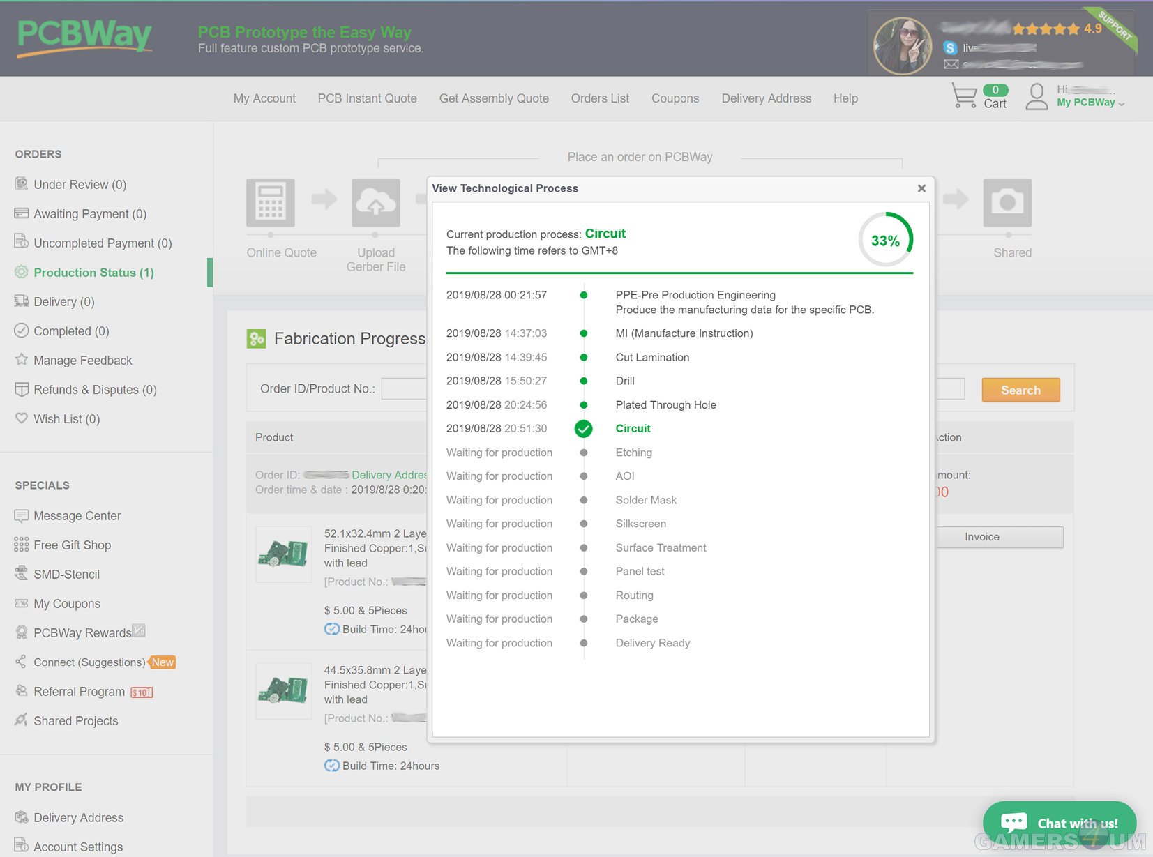Click the PCBWay Rewards medal icon
Screen dimensions: 1153x857
22,632
